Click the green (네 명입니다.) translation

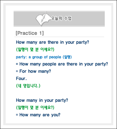tap(28, 86)
